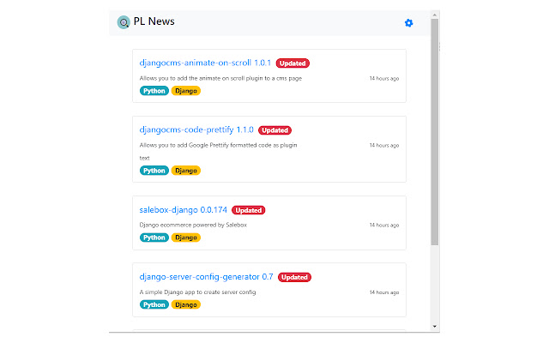Click Updated badge on django-server-config-generator

click(x=294, y=277)
